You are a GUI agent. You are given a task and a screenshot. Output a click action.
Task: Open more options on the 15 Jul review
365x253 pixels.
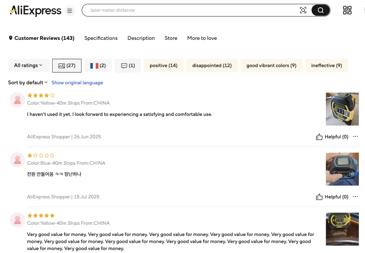pos(355,197)
